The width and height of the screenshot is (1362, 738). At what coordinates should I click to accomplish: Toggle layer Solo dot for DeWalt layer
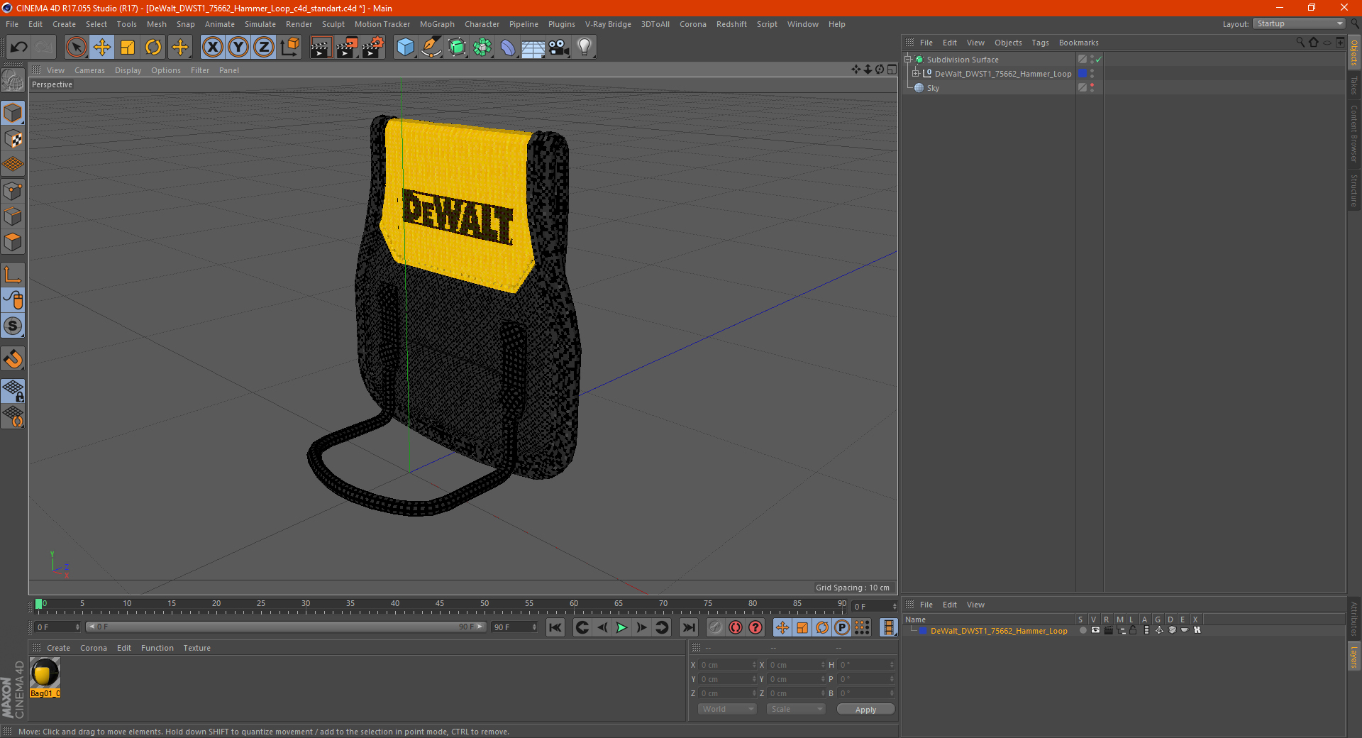pyautogui.click(x=1083, y=630)
